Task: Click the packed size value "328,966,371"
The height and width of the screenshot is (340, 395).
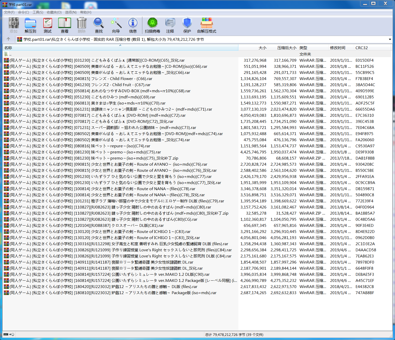Action: pyautogui.click(x=285, y=67)
